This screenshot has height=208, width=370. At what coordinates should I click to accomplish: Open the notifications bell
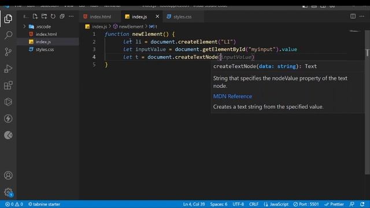(362, 204)
